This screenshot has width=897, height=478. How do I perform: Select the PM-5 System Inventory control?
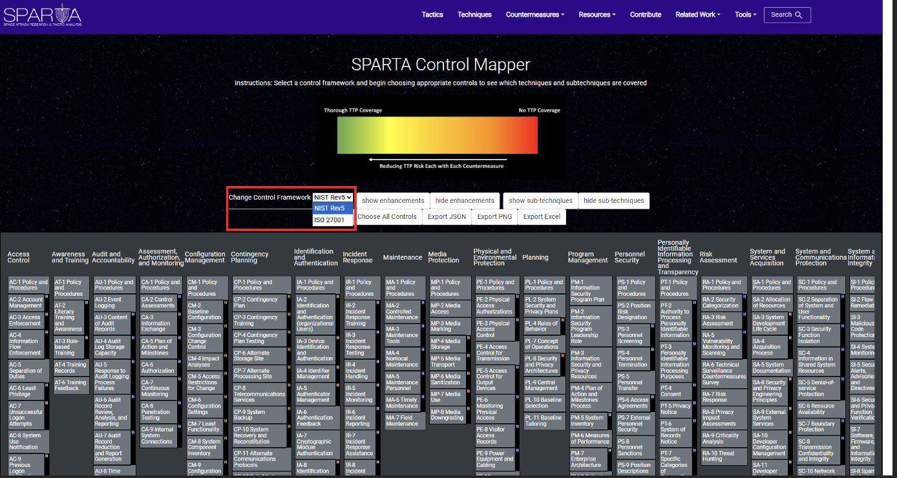588,421
